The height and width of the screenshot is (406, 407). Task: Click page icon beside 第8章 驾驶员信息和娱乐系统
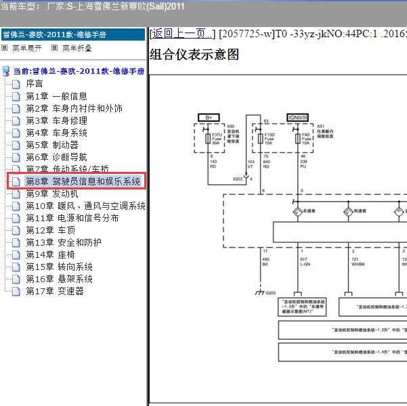[x=16, y=181]
